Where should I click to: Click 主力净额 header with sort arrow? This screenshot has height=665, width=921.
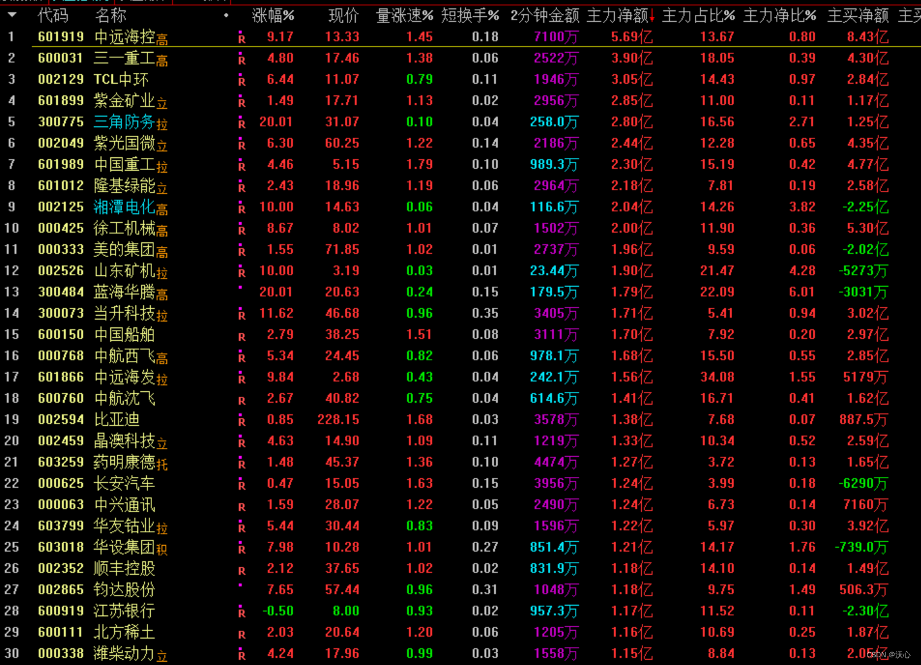(621, 15)
